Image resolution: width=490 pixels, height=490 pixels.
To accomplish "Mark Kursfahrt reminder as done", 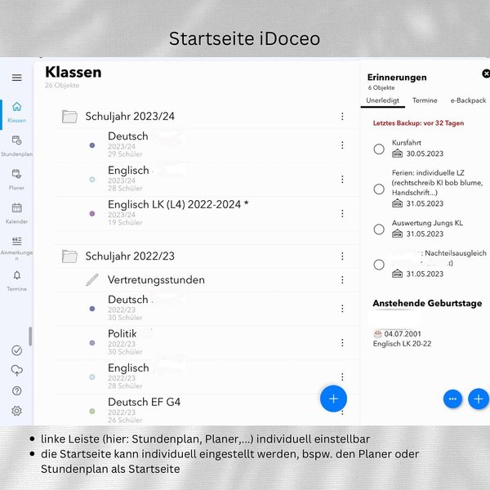I will (379, 149).
